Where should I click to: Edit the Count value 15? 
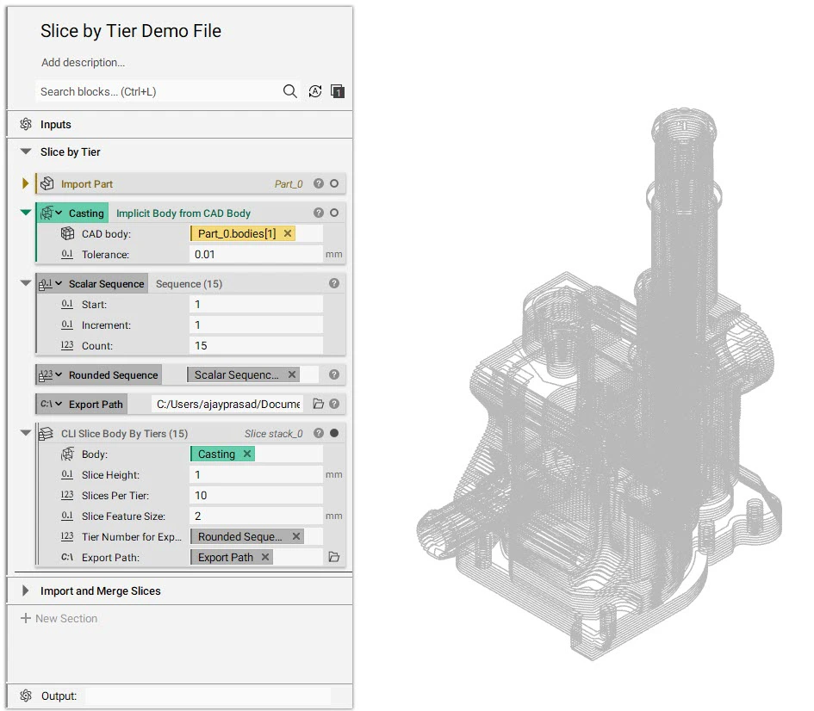256,345
